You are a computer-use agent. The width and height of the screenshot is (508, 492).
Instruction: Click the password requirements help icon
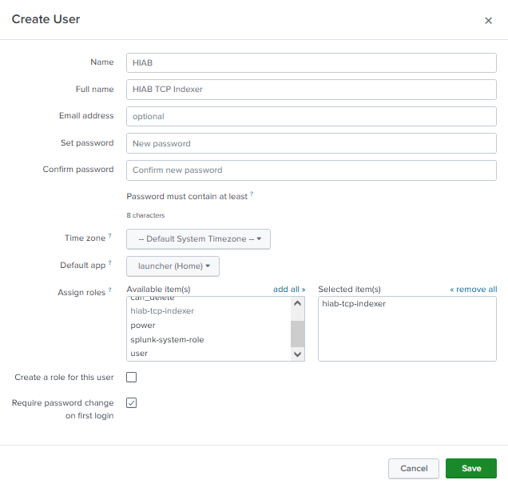252,194
